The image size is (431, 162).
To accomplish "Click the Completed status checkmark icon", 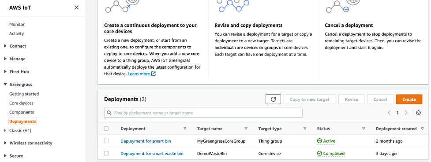I will click(x=319, y=153).
